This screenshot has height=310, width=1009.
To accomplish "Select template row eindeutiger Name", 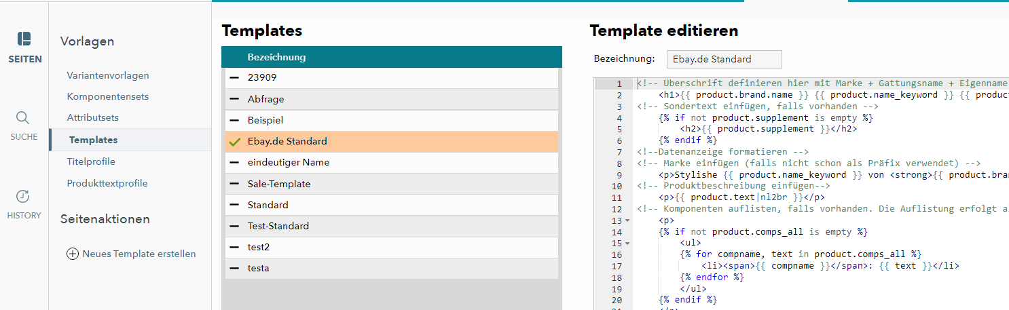I will [x=392, y=163].
